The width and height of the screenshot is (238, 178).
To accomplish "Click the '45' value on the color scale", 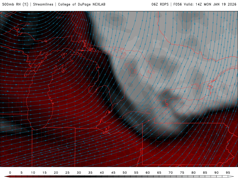I will pos(113,173).
